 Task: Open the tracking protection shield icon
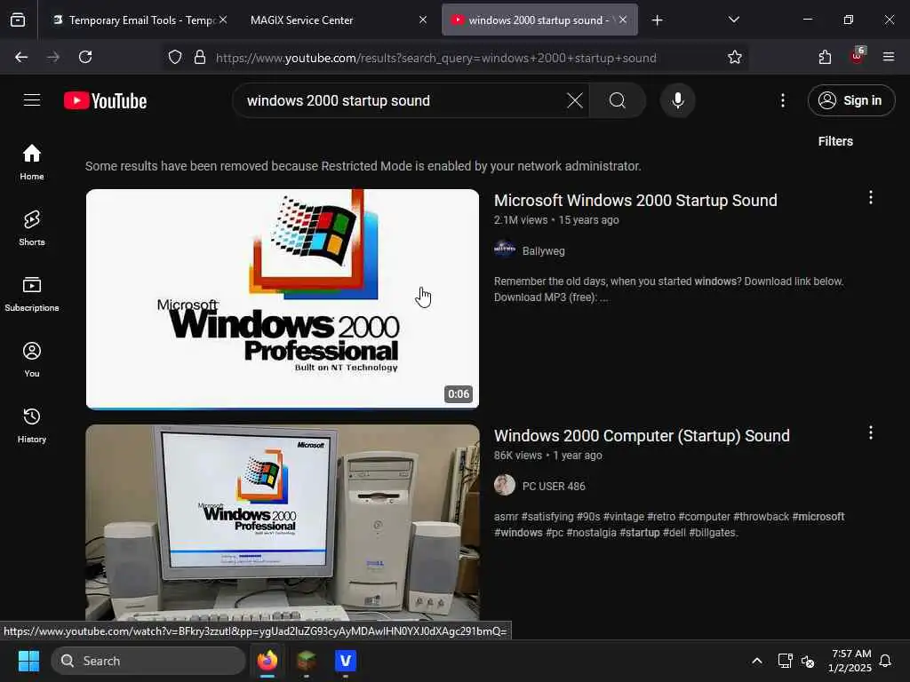click(175, 57)
